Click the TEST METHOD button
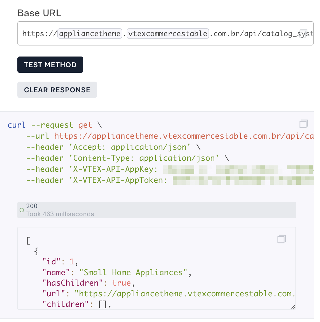Viewport: 320px width, 322px height. click(50, 65)
